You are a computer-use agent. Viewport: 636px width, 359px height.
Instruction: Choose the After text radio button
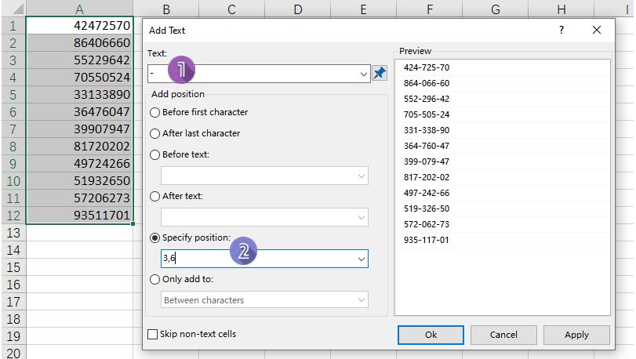[x=154, y=196]
